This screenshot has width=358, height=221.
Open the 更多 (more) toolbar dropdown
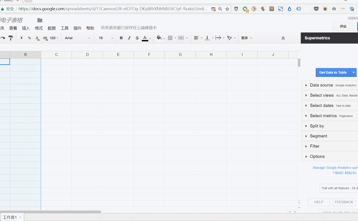(247, 38)
